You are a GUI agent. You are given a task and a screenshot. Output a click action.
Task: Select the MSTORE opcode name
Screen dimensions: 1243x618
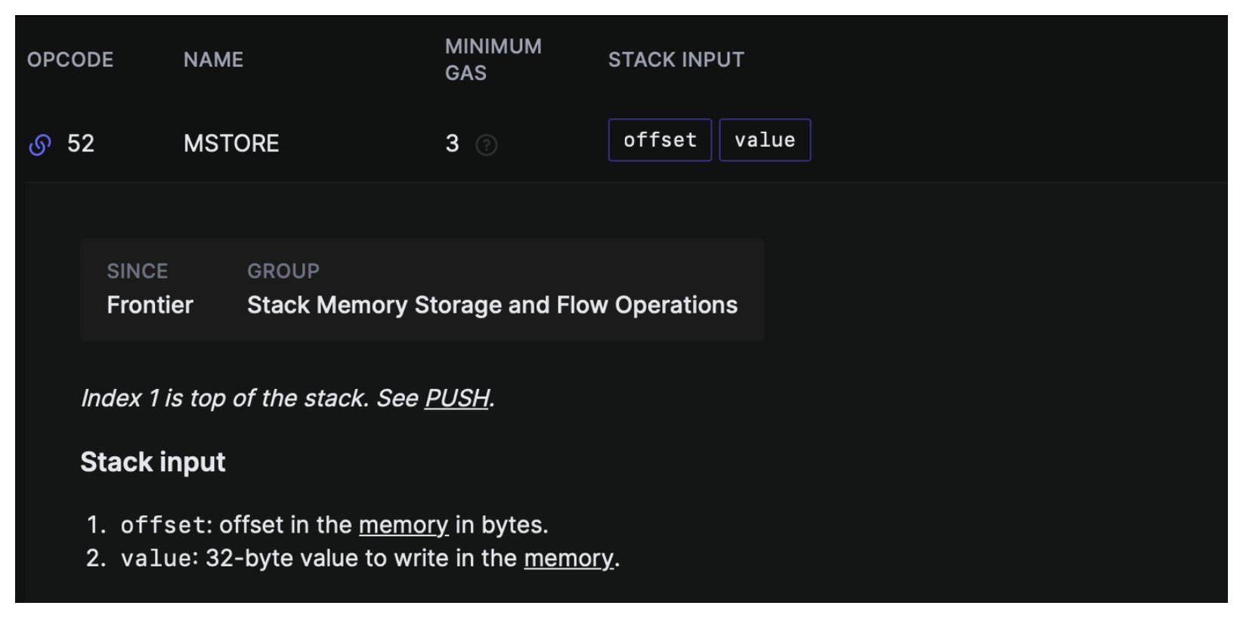coord(231,144)
